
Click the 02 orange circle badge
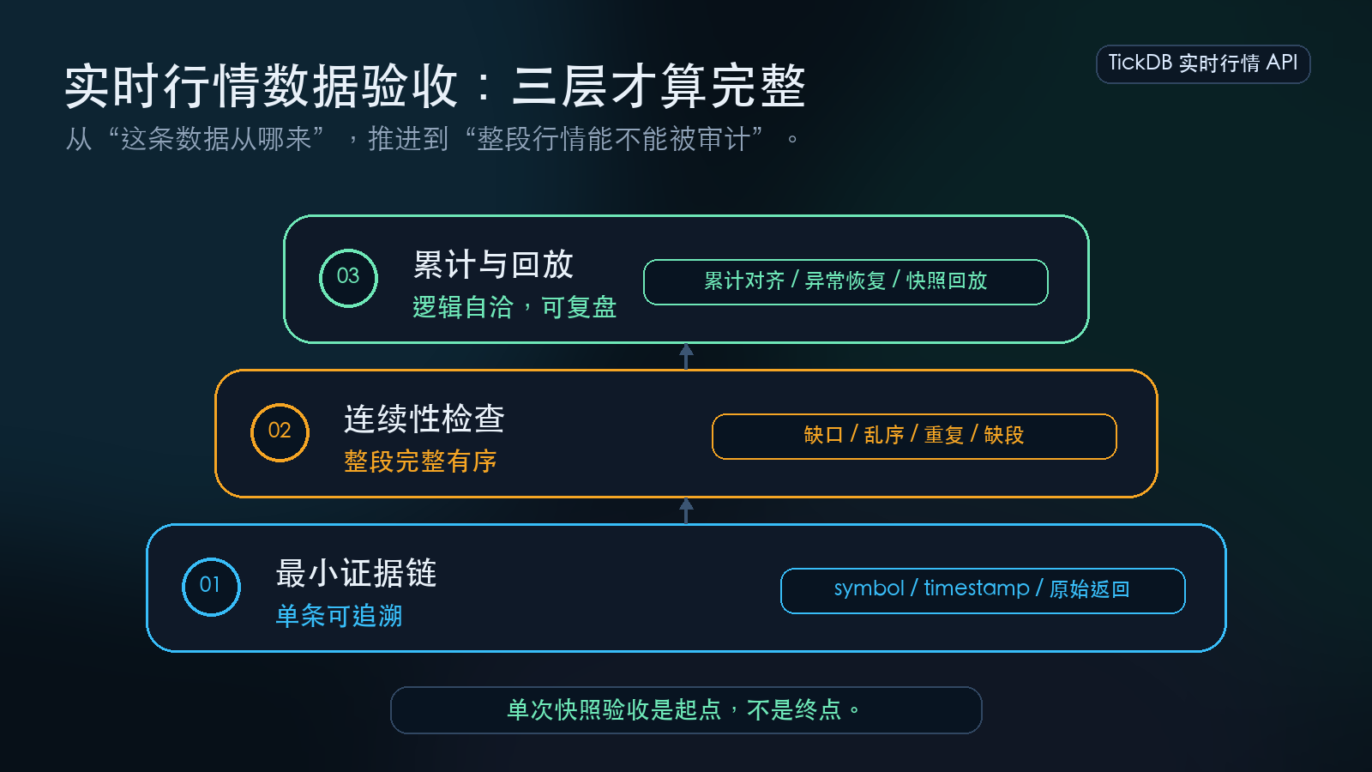280,432
